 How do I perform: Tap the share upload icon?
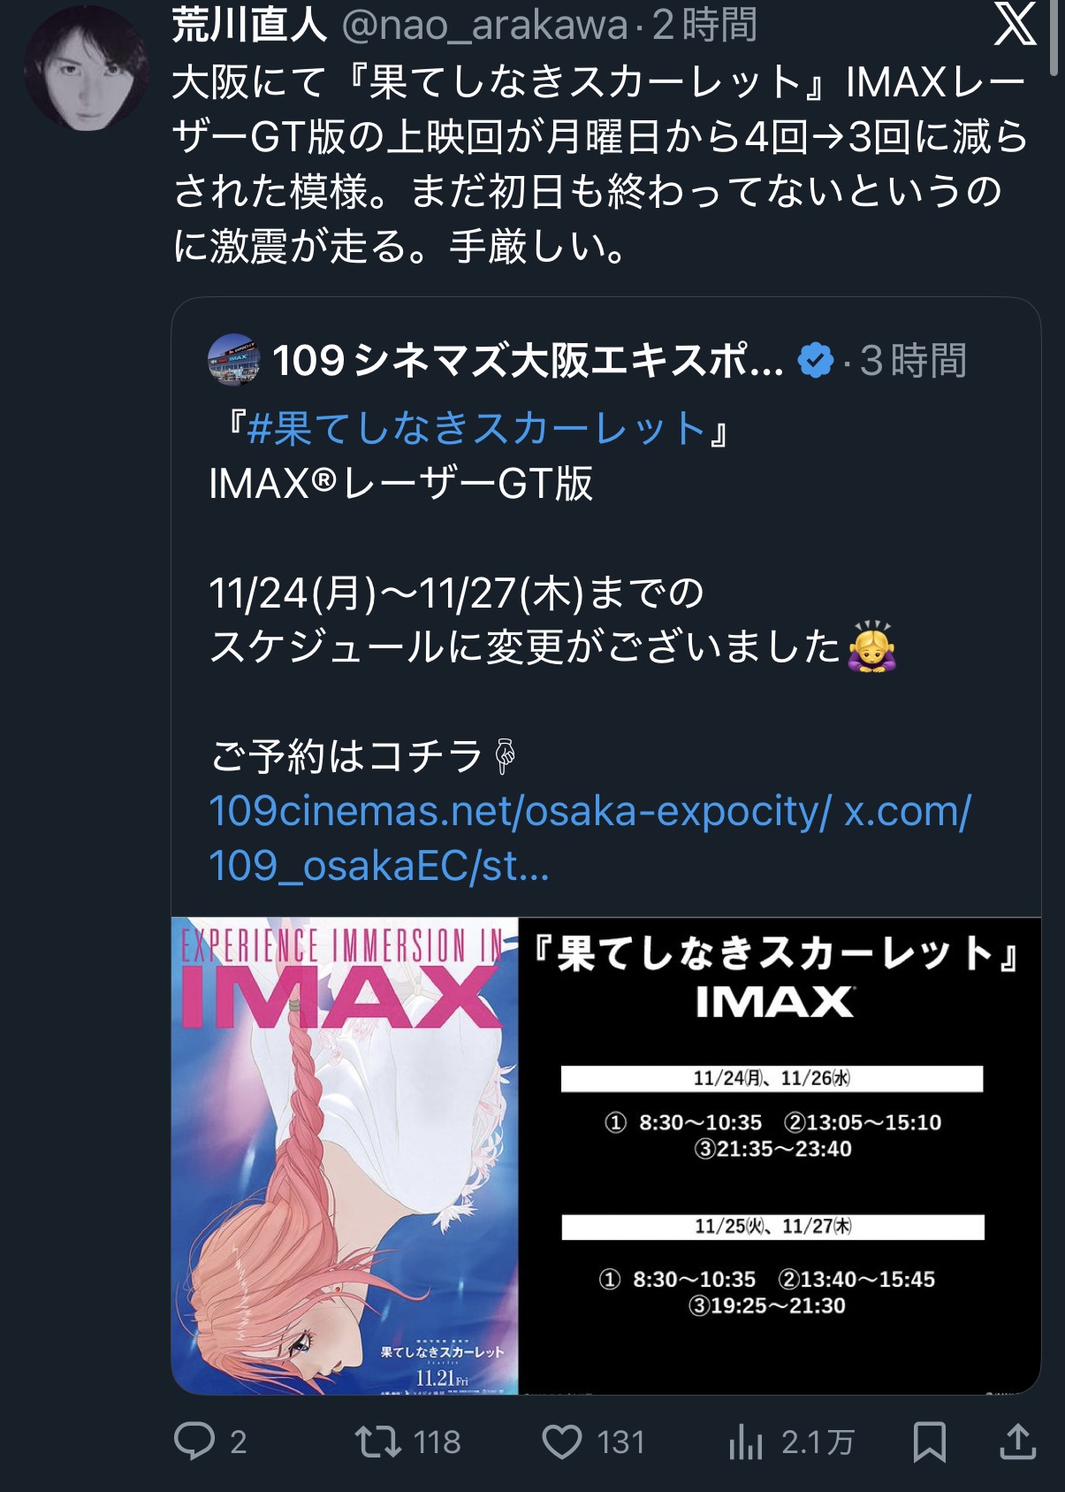1017,1441
